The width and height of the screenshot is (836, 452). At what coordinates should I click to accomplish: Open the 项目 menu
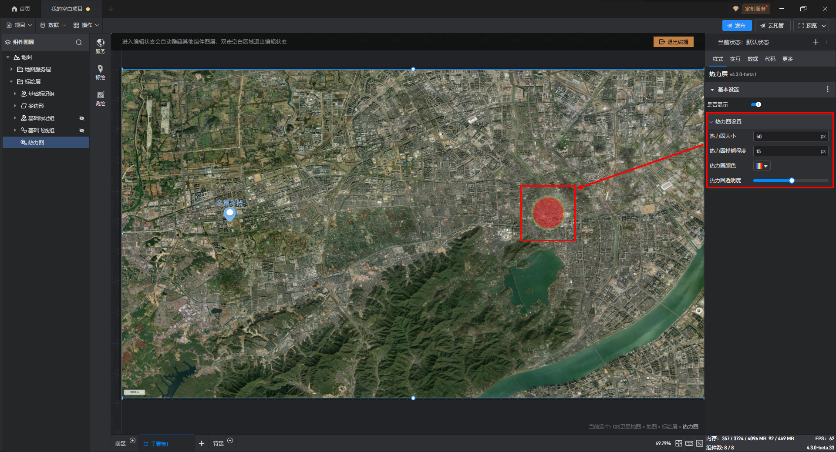19,25
